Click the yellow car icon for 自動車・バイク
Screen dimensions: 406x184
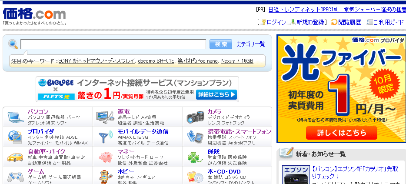point(15,157)
